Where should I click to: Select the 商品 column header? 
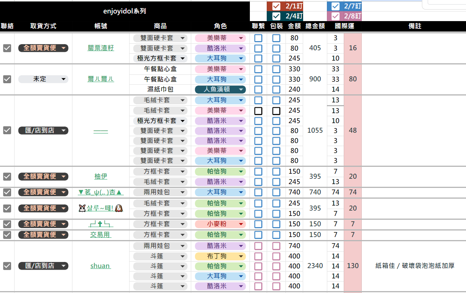pos(160,26)
